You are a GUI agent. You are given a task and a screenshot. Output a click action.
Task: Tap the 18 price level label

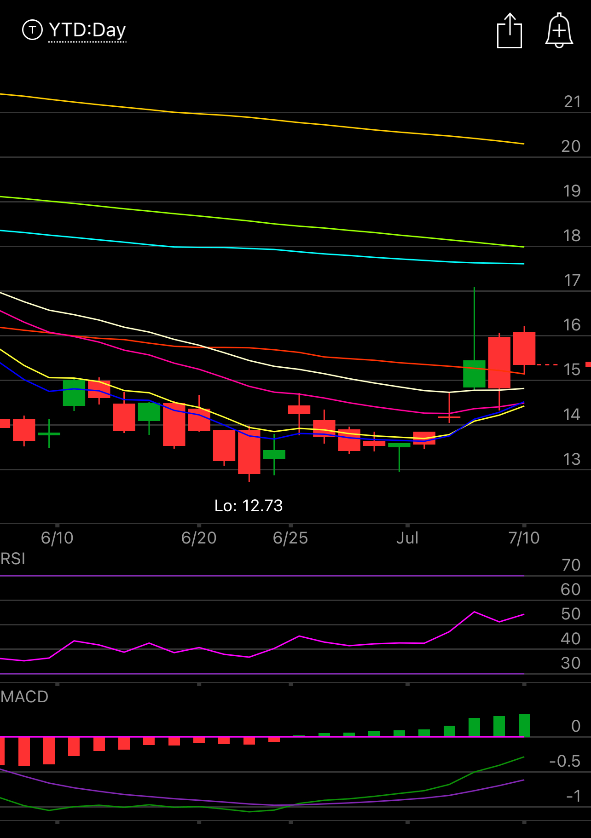point(572,236)
